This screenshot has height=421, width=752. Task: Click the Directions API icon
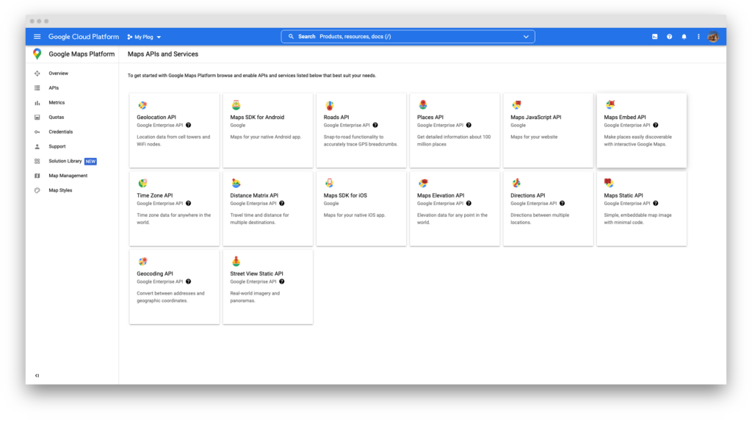coord(516,183)
